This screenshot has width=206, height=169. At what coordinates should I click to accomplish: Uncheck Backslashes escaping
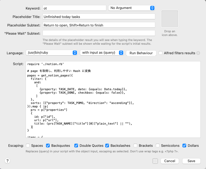(107, 145)
